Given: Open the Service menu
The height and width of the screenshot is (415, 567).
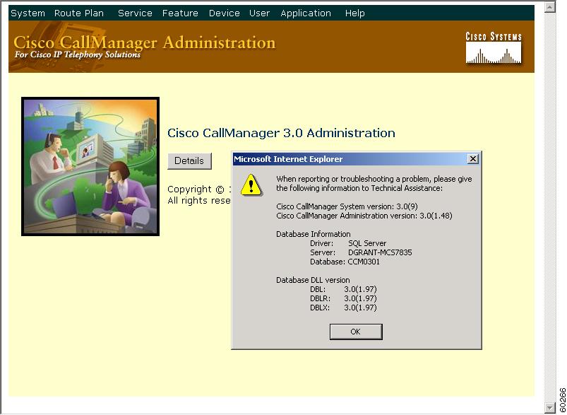Looking at the screenshot, I should pyautogui.click(x=135, y=13).
